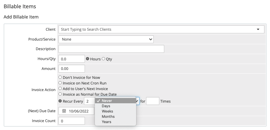Click the (Next) Due Date field
The width and height of the screenshot is (270, 130).
click(76, 111)
